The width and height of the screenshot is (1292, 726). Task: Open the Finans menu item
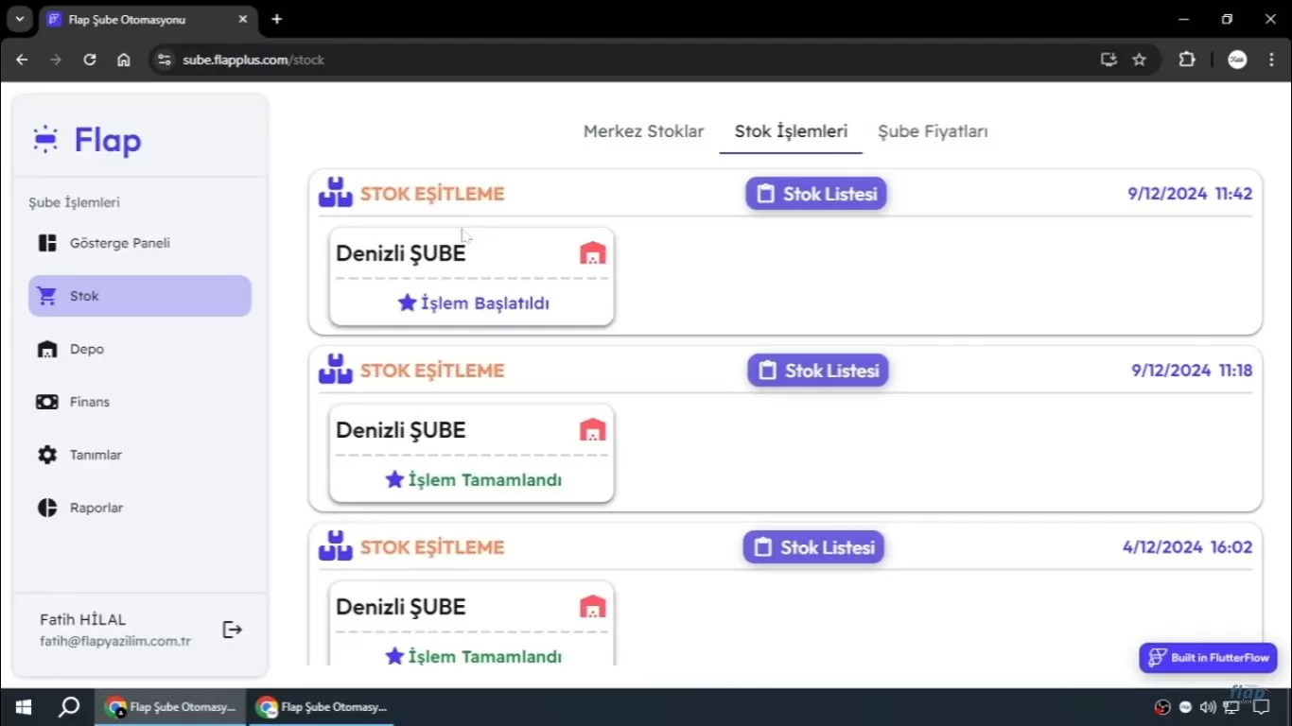tap(89, 402)
